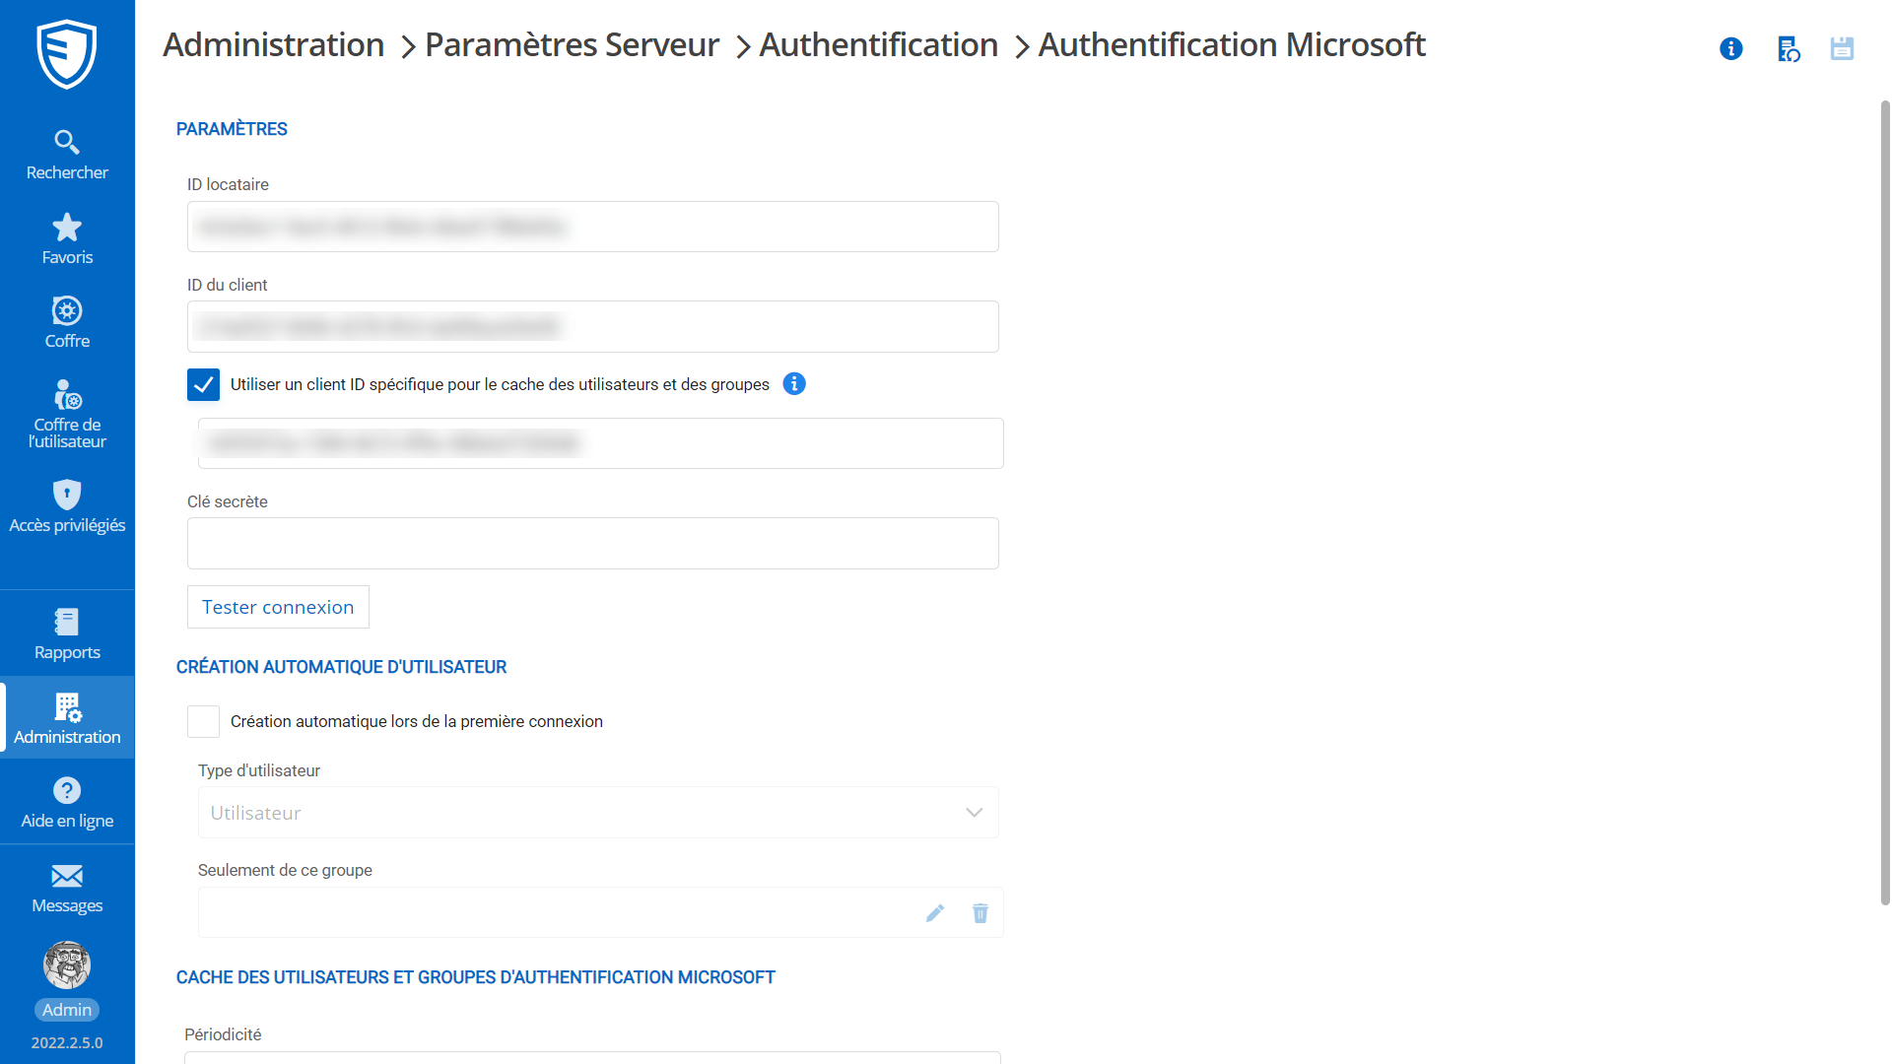Open the Favoris section
The height and width of the screenshot is (1064, 1892).
[67, 236]
